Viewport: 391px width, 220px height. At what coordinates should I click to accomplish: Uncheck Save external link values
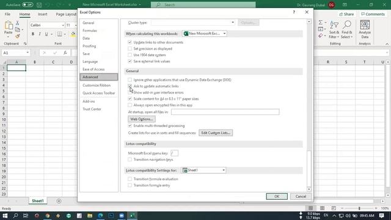(130, 61)
